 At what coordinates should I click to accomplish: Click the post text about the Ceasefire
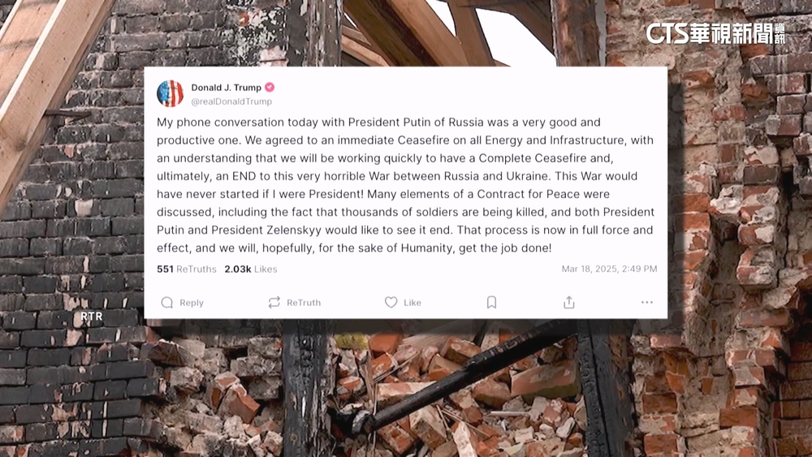pyautogui.click(x=405, y=185)
